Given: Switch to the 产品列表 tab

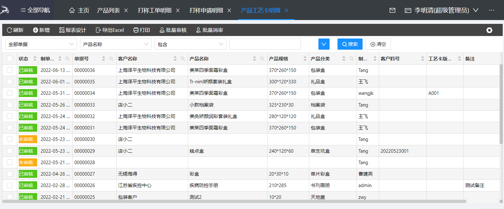Looking at the screenshot, I should pos(108,10).
